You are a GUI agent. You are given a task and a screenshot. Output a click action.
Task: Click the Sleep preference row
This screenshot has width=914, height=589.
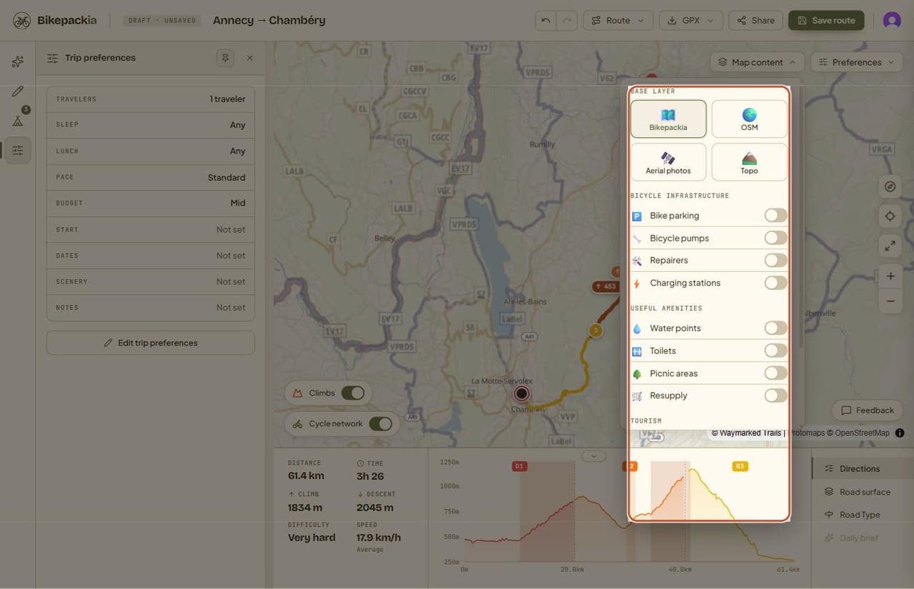point(151,125)
